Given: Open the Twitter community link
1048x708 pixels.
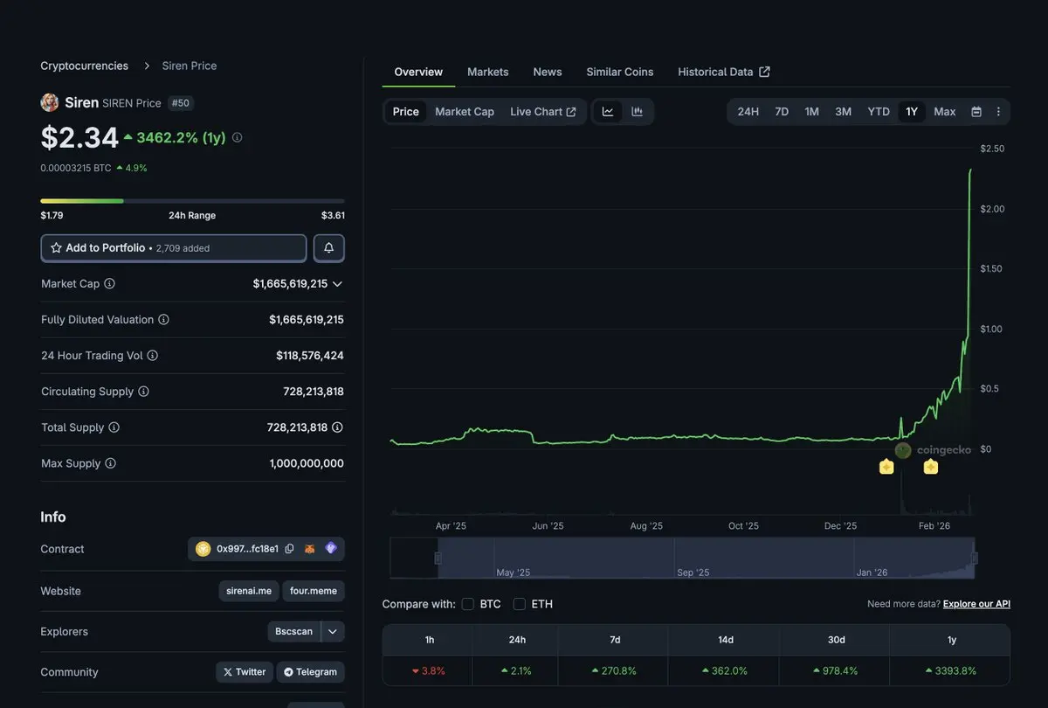Looking at the screenshot, I should click(x=245, y=672).
